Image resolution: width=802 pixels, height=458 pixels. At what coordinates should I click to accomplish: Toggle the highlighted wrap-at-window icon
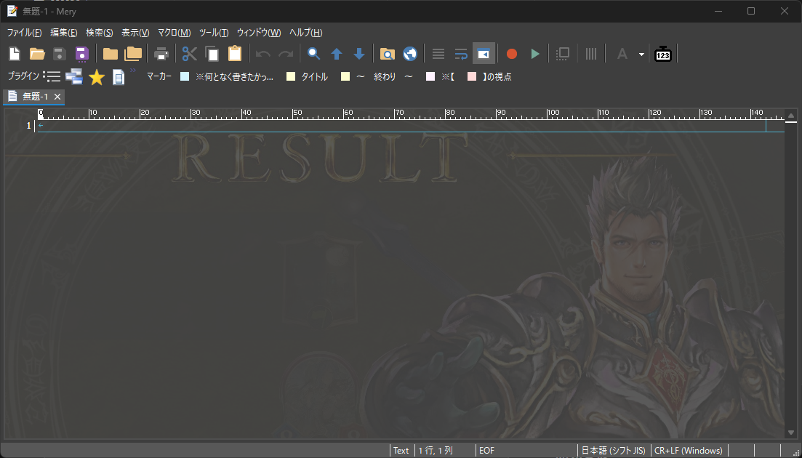coord(484,53)
